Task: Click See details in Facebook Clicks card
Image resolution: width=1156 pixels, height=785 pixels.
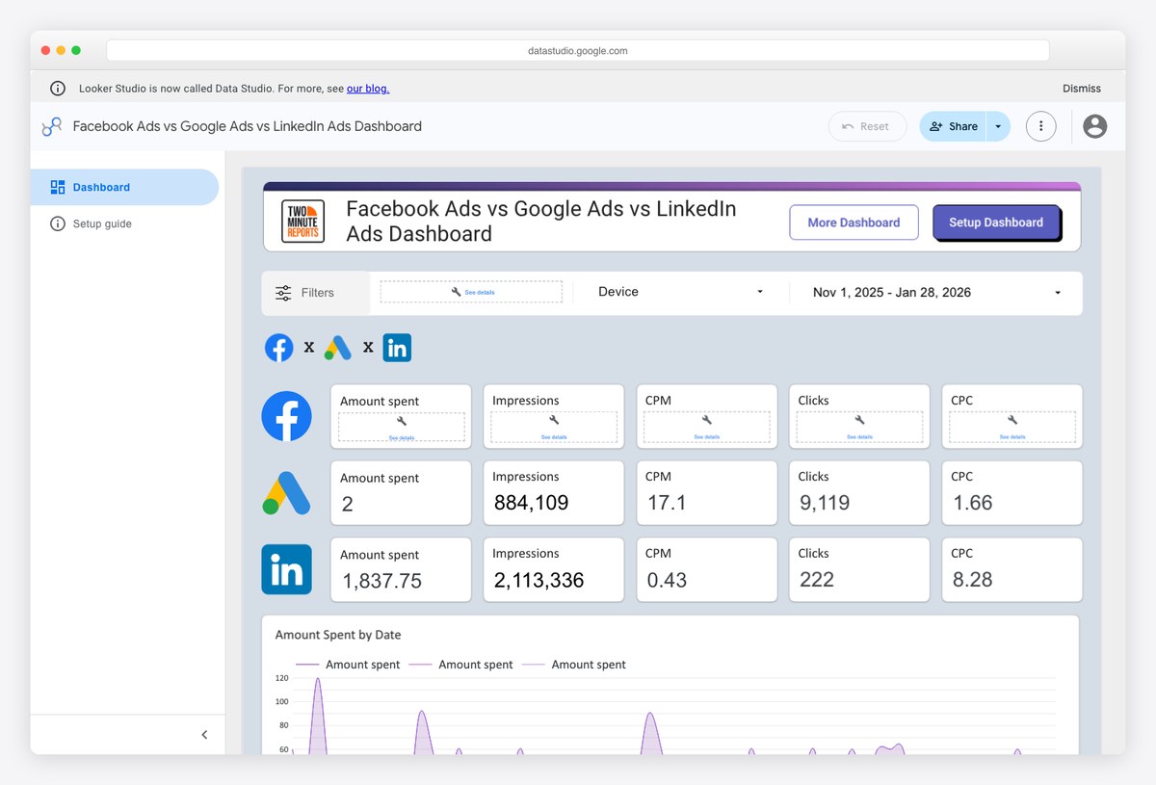Action: [x=859, y=436]
